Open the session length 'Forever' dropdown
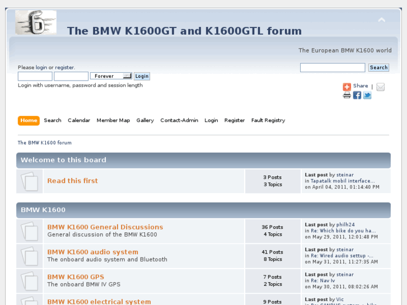Viewport: 407px width, 305px height. coord(111,76)
